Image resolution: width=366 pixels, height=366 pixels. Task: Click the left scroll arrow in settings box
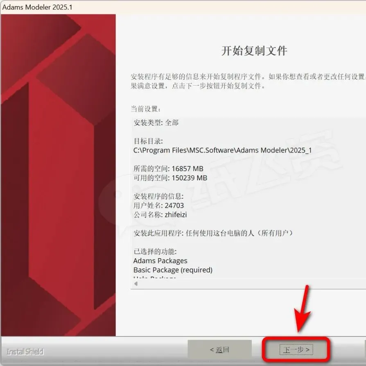coord(136,284)
